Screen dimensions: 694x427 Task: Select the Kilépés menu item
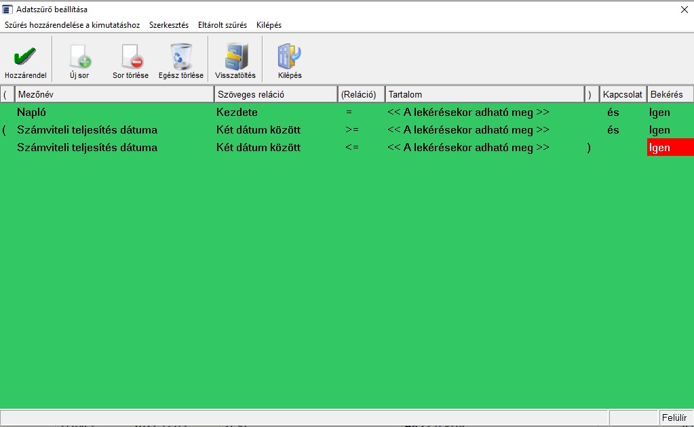coord(269,25)
